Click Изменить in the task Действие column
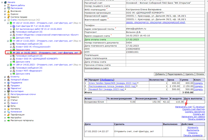The image size is (208, 140). tap(193, 127)
